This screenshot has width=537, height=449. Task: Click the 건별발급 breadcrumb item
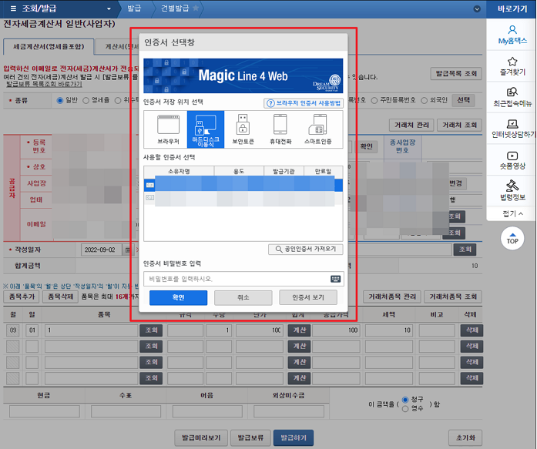pyautogui.click(x=175, y=8)
